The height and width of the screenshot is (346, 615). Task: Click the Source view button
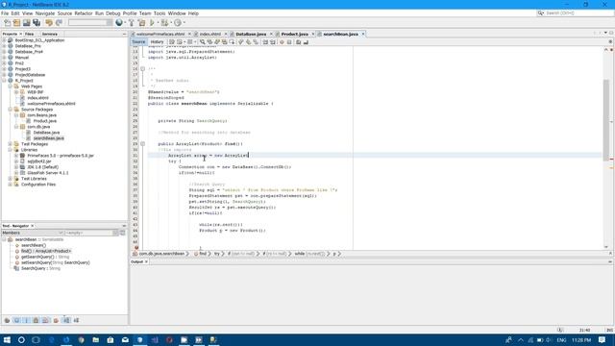tap(138, 42)
